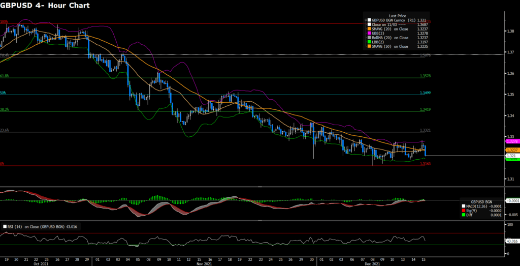Click the gray BollMA (20) swatch
Screen dimensions: 520x266
[369, 38]
